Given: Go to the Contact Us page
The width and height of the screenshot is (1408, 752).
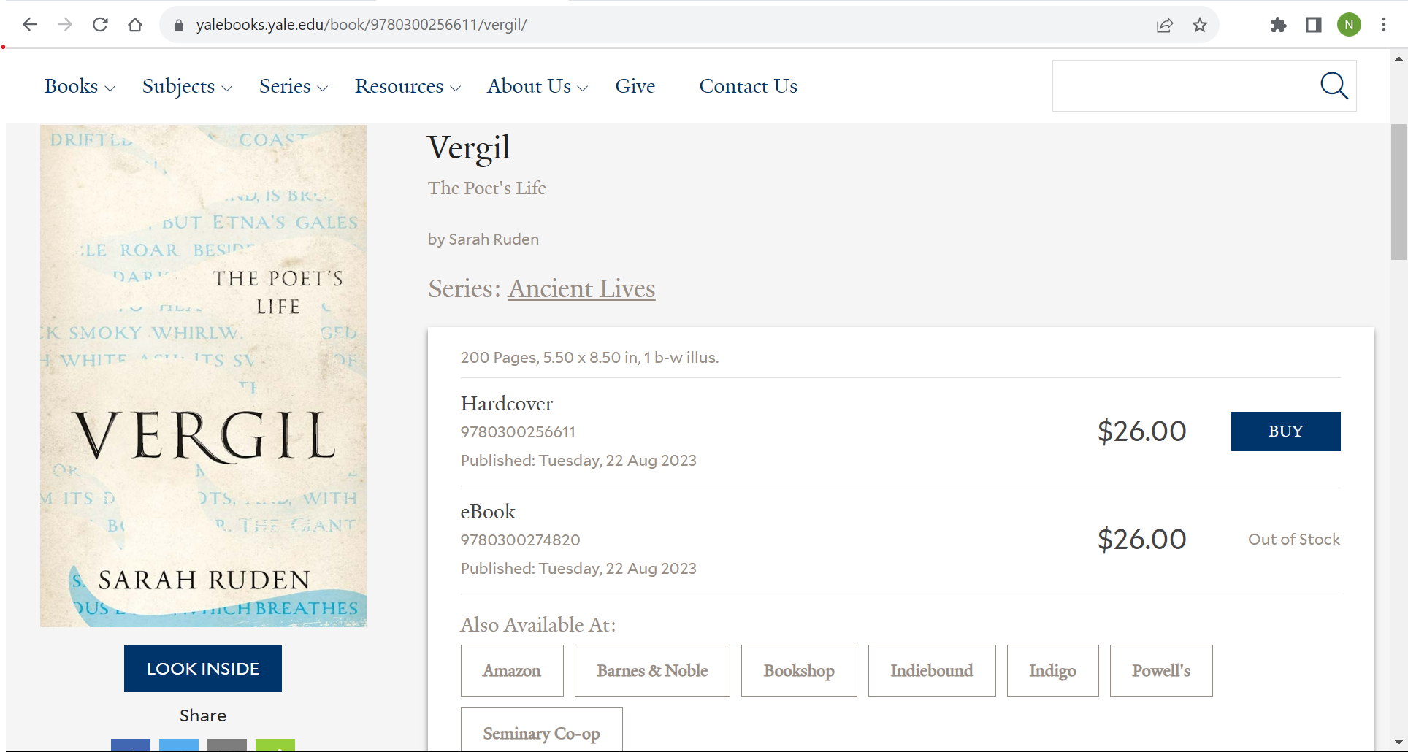Looking at the screenshot, I should [x=748, y=86].
